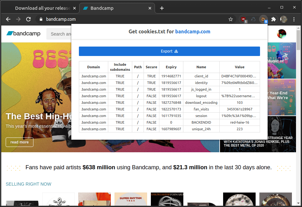View site security via the padlock icon

(x=41, y=19)
